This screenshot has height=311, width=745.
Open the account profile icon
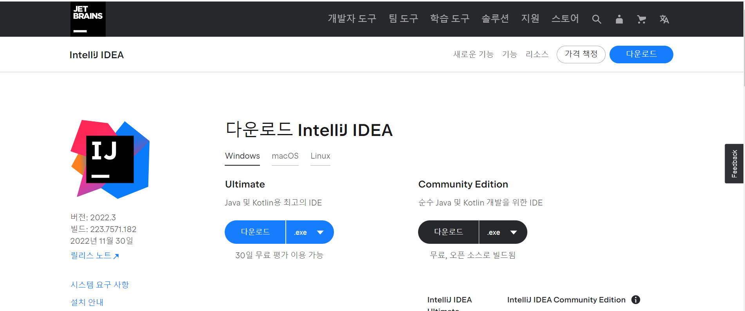(x=619, y=19)
